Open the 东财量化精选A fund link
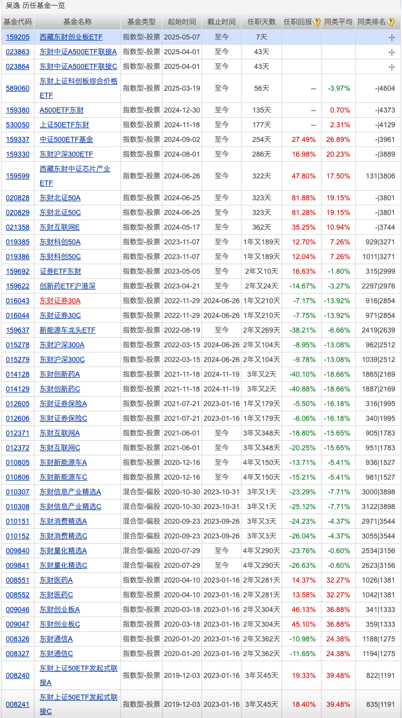This screenshot has height=718, width=402. pyautogui.click(x=63, y=551)
